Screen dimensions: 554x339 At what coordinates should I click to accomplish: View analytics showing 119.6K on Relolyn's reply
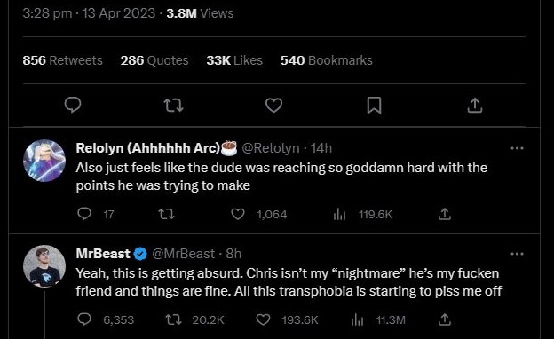(363, 214)
